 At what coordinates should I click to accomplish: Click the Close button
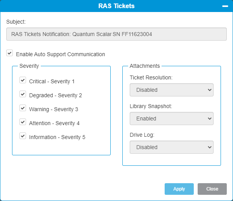(212, 189)
